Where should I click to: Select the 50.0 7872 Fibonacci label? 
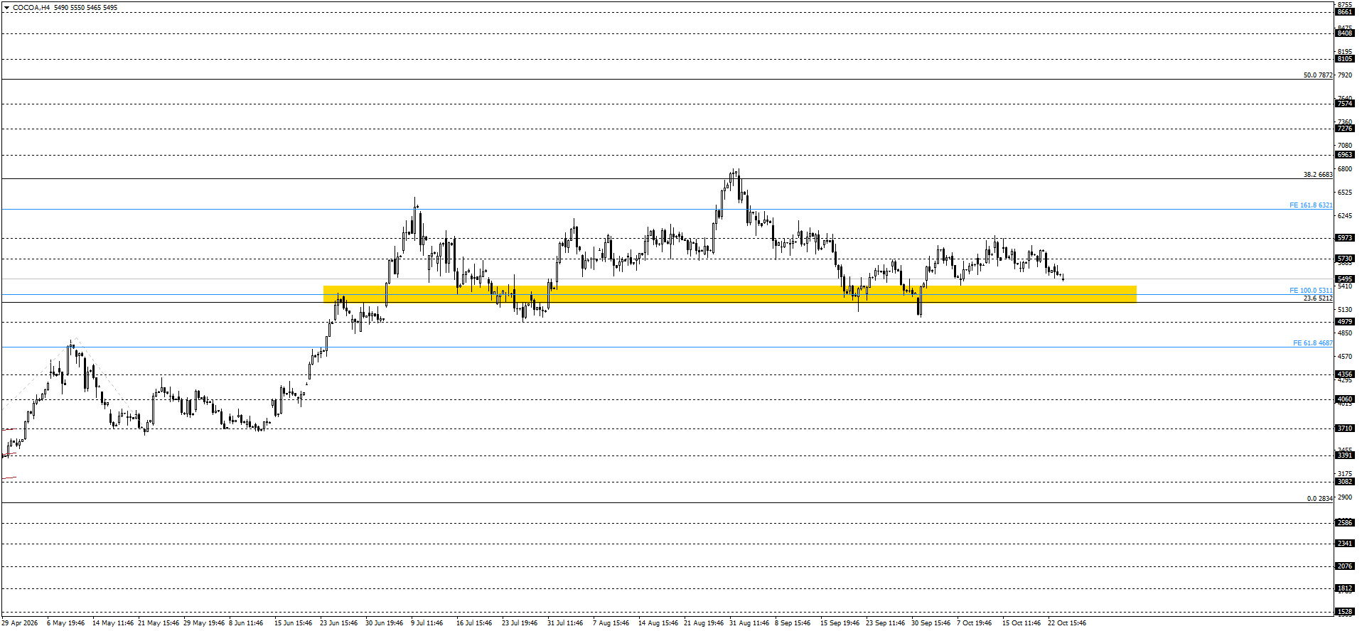click(x=1318, y=75)
